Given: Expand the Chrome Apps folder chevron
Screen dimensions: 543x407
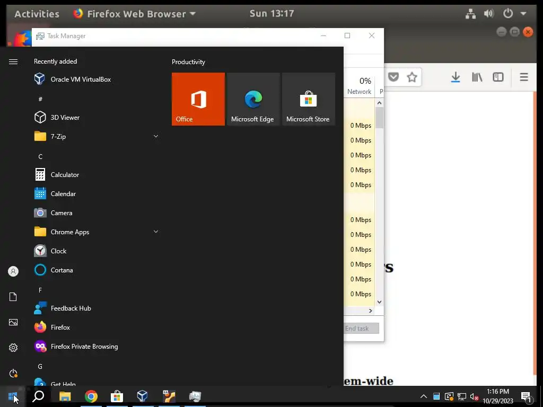Looking at the screenshot, I should click(156, 232).
